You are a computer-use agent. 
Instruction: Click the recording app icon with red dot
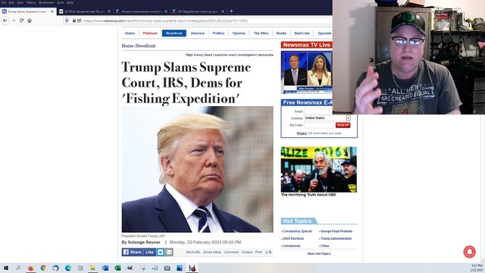[192, 268]
